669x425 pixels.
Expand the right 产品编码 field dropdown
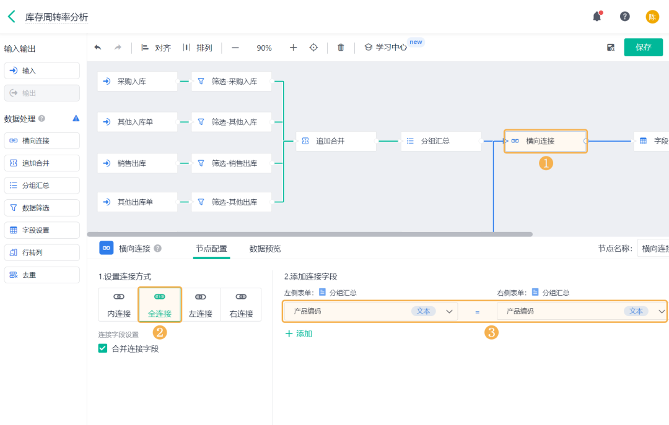pyautogui.click(x=661, y=311)
